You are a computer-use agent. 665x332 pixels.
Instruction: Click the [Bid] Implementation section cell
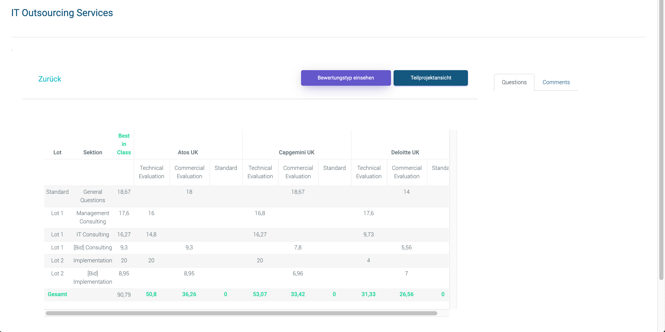[x=93, y=278]
